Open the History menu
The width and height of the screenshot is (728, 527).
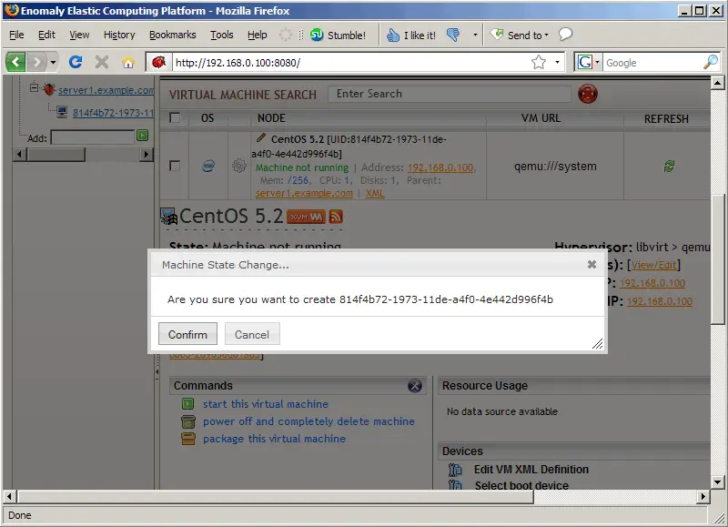(x=119, y=35)
